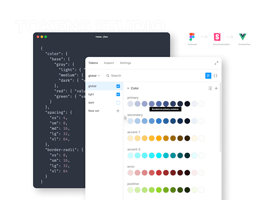
Task: Uncheck the light token set checkbox
Action: click(118, 94)
